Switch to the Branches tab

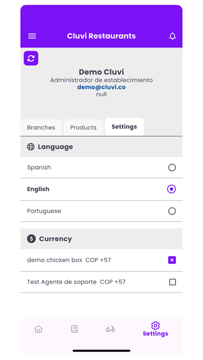pyautogui.click(x=41, y=127)
